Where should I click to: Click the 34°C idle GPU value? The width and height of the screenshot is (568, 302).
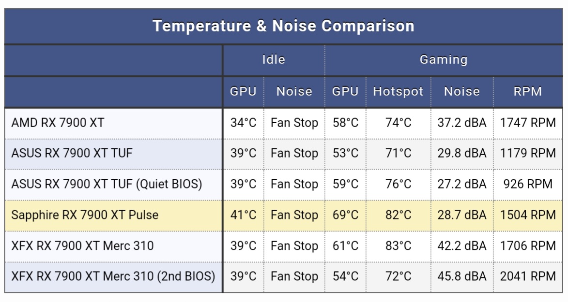point(243,123)
